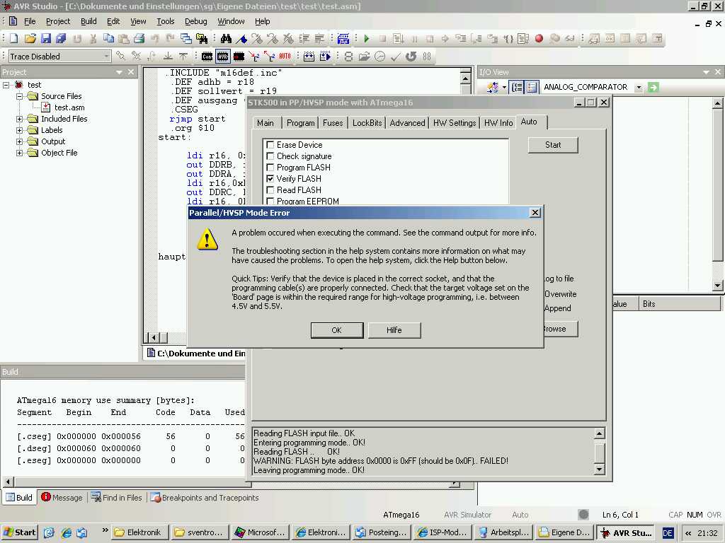Click the Save All toolbar icon
Viewport: 725px width, 543px height.
point(61,39)
